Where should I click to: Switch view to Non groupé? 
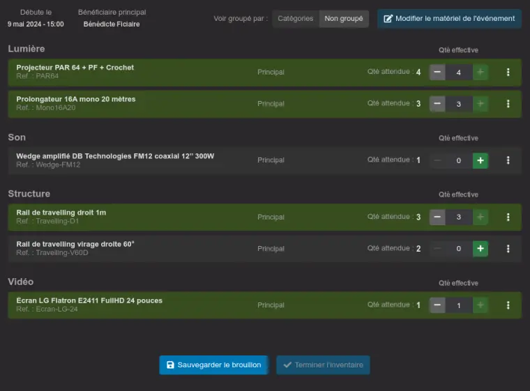coord(344,19)
